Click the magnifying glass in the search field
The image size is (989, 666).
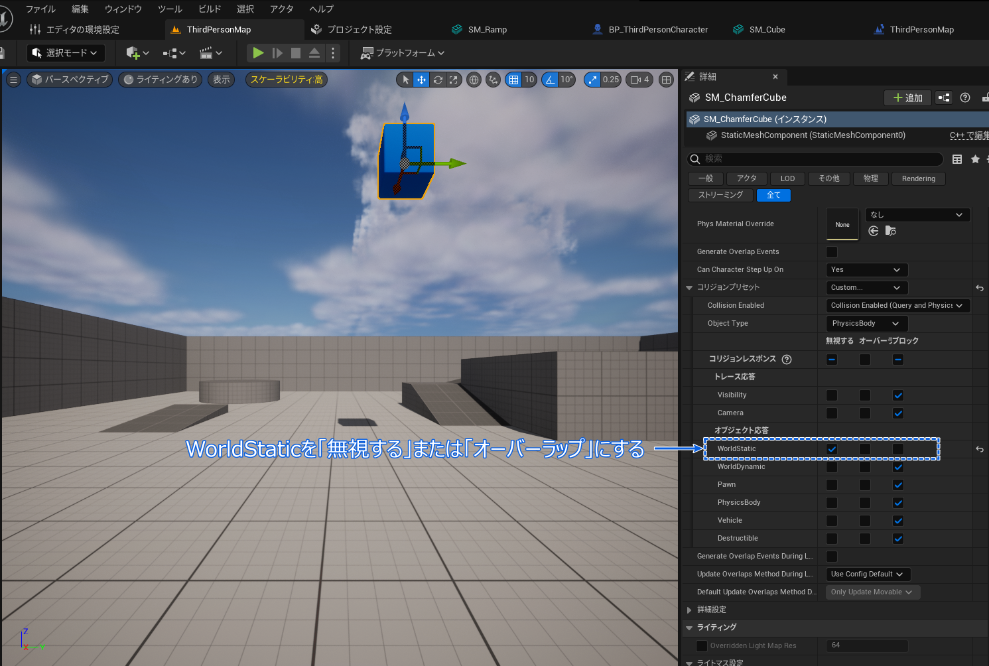694,159
